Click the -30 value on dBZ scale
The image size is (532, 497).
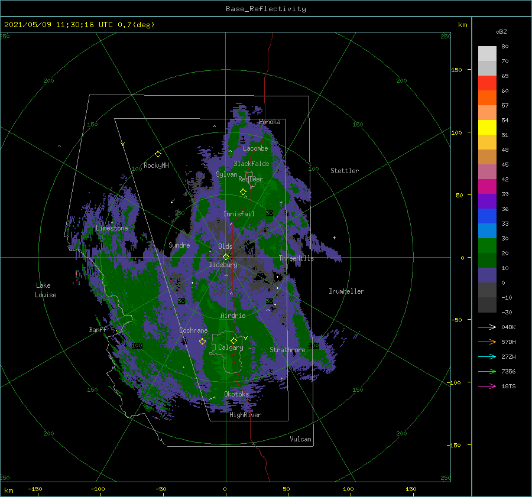[507, 312]
